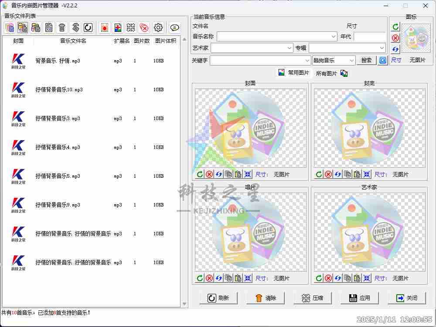Refresh the music file list via toolbar icon
Image resolution: width=436 pixels, height=327 pixels.
click(88, 27)
